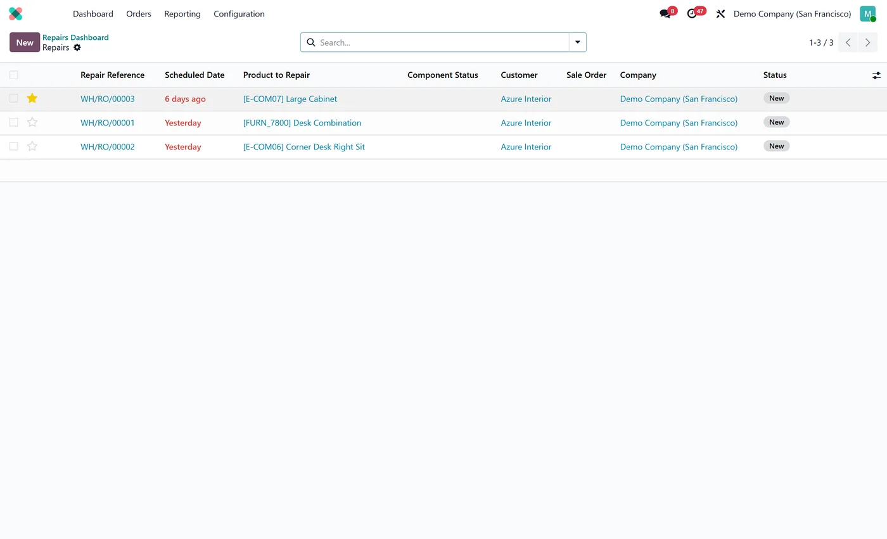Sort by Status column header
This screenshot has width=887, height=539.
click(x=775, y=75)
